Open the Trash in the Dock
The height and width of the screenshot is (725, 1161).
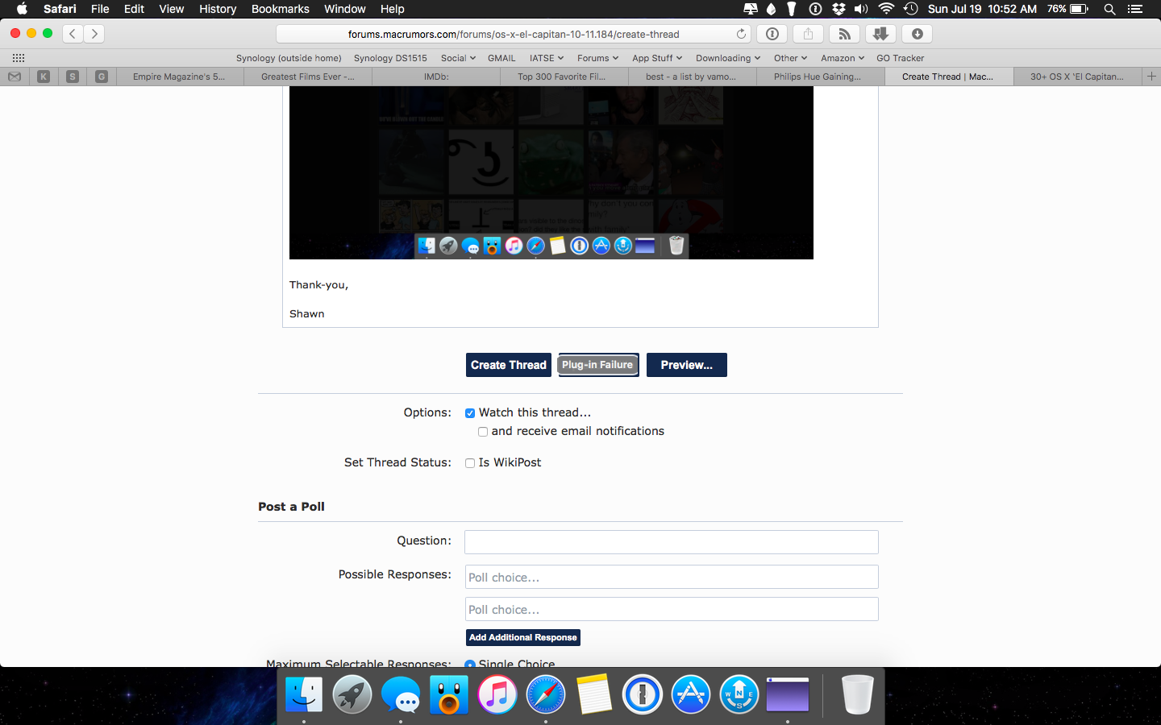(857, 694)
